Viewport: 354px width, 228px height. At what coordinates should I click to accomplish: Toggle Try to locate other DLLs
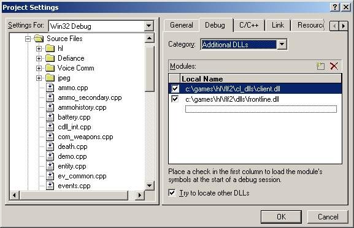172,193
